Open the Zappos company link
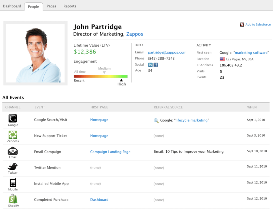Screen dimensions: 273x209 [135, 34]
